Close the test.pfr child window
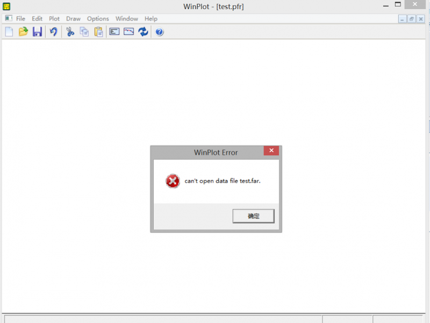 [x=421, y=19]
